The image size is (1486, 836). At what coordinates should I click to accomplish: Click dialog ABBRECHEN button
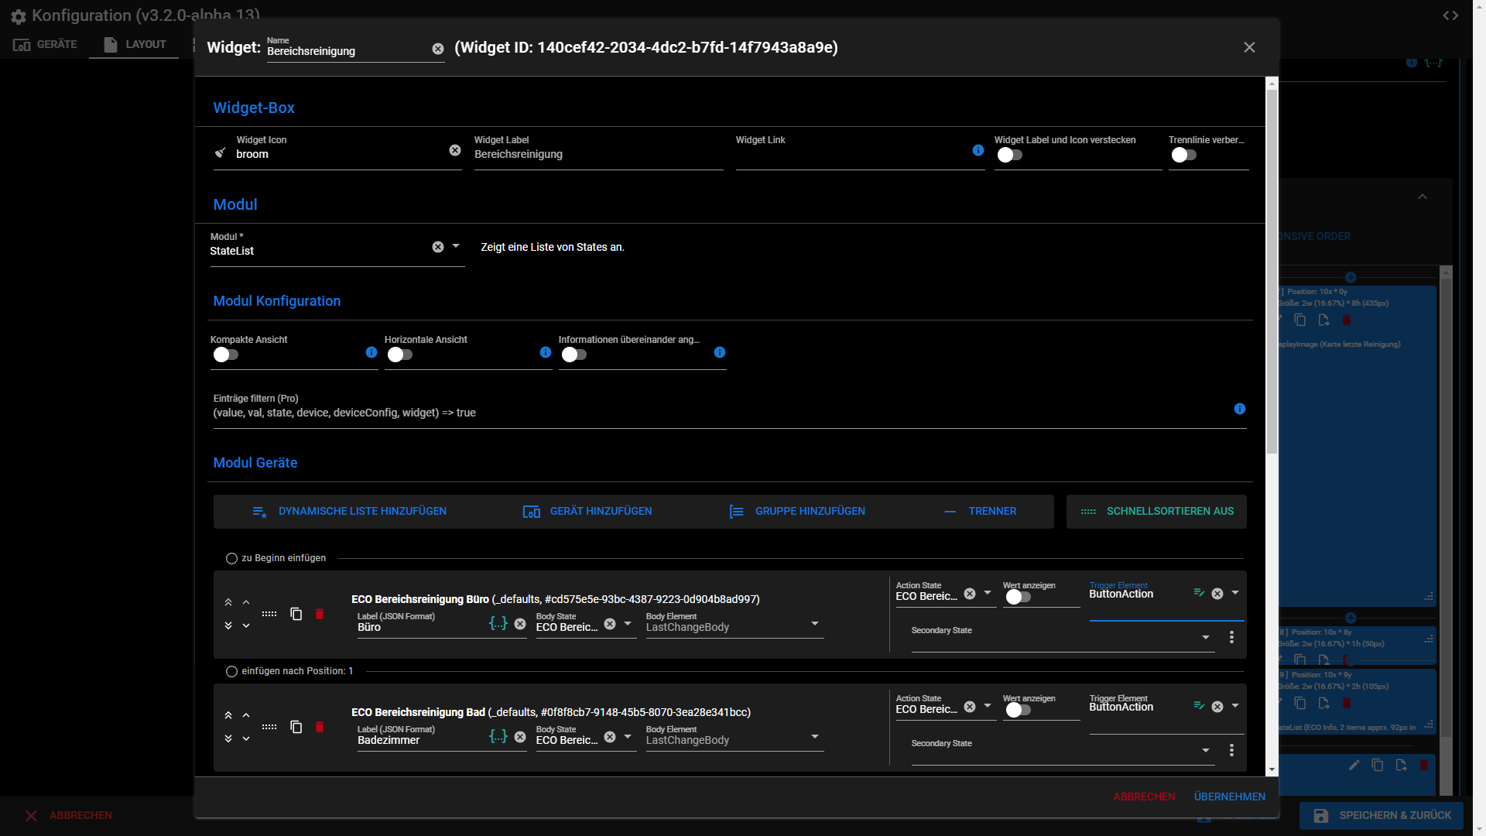[1144, 797]
